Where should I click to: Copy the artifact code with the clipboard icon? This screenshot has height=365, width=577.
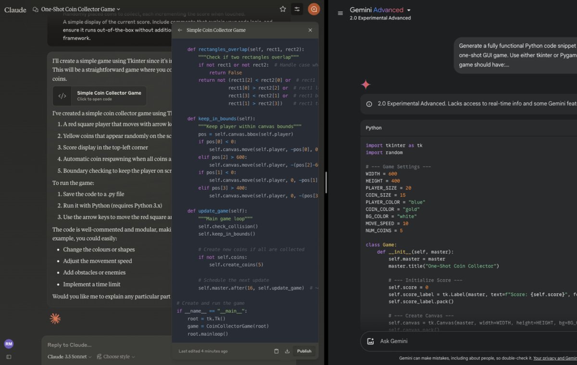coord(276,351)
